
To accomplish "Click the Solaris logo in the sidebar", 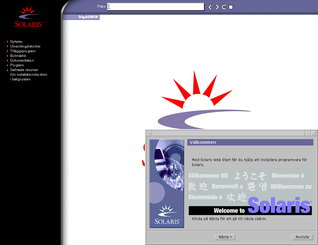I will tap(29, 17).
